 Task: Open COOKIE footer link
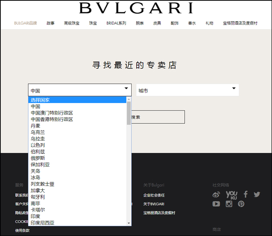point(22,222)
